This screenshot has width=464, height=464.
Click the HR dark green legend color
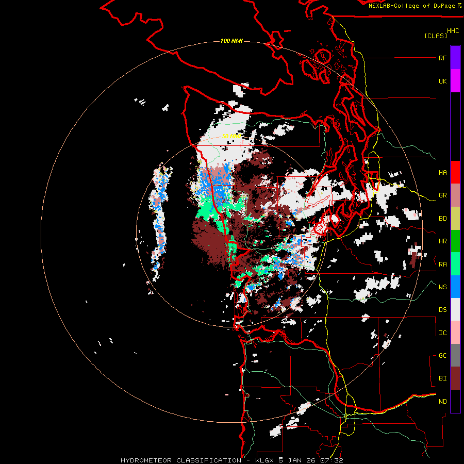(455, 241)
